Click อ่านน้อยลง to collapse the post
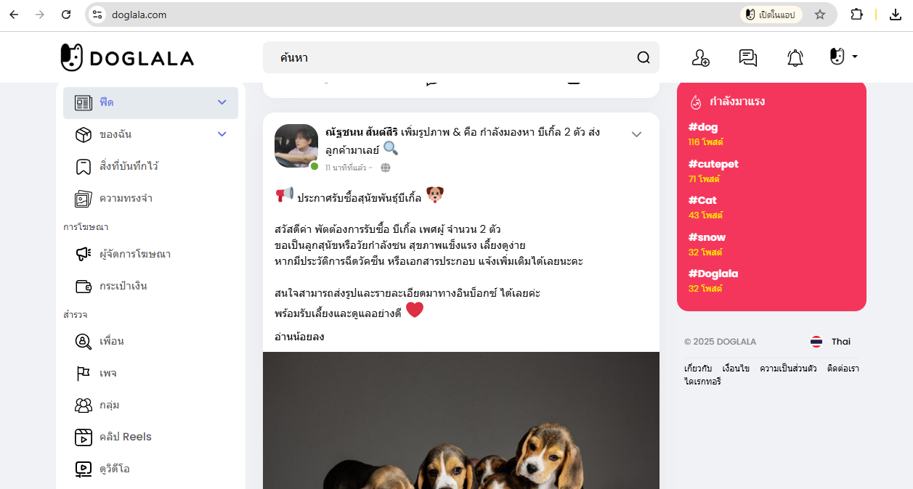Screen dimensions: 913x489 point(299,337)
